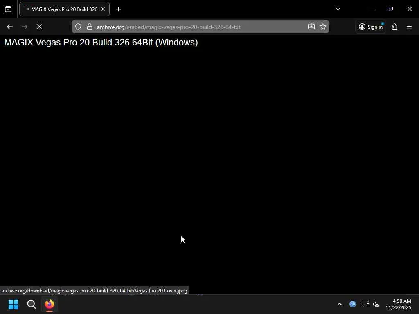This screenshot has height=314, width=419.
Task: Open the blue round tray application icon
Action: 353,304
